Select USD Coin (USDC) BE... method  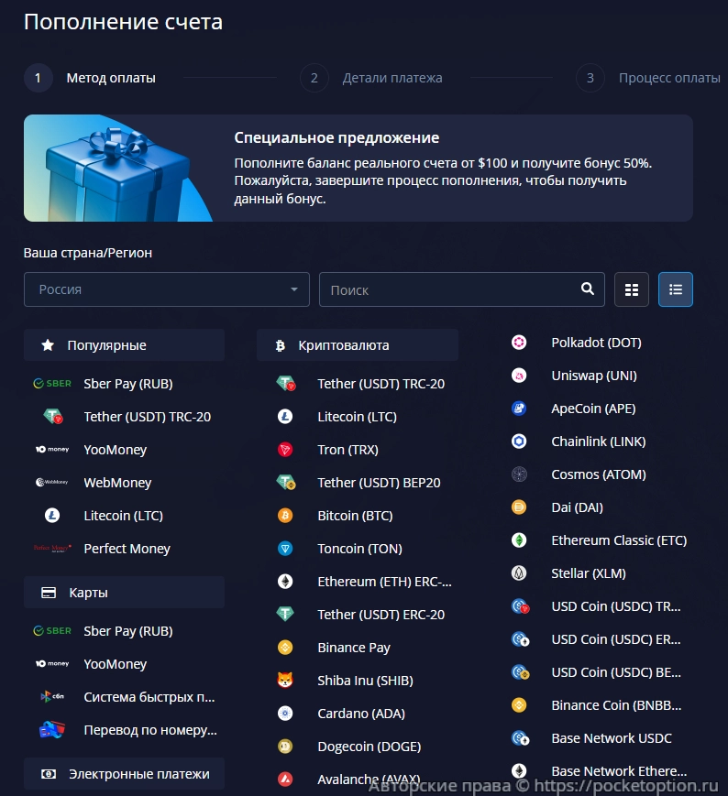pyautogui.click(x=616, y=672)
